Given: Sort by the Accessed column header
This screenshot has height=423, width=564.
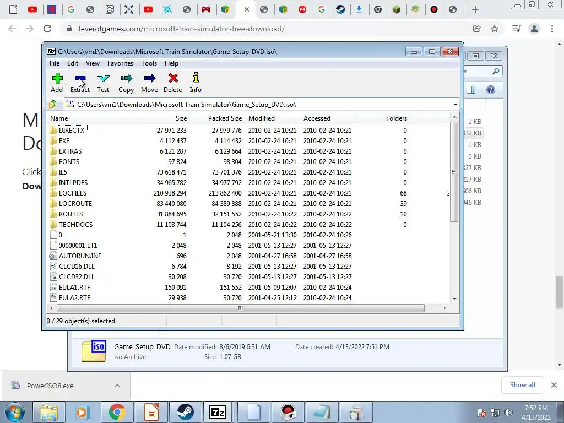Looking at the screenshot, I should click(327, 118).
